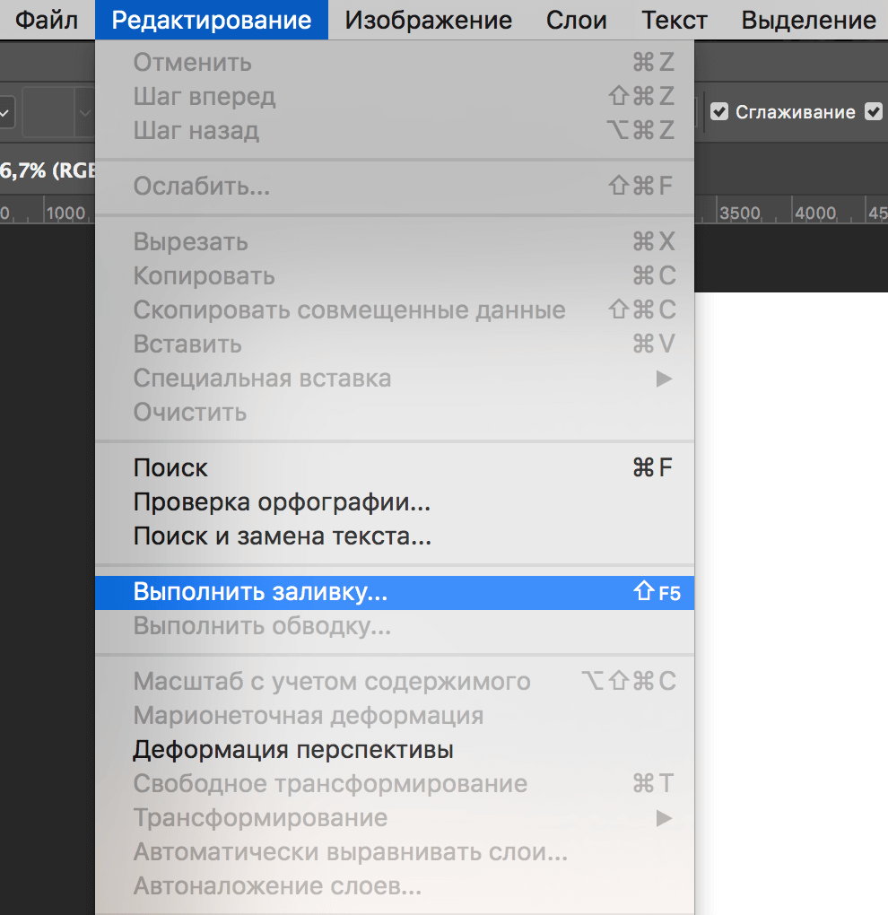Toggle the checkbox right of Сглаживание
Image resolution: width=888 pixels, height=915 pixels.
point(873,112)
